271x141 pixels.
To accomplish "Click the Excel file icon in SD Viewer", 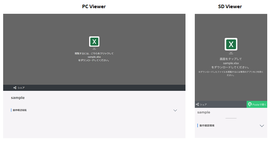I will pos(231,44).
